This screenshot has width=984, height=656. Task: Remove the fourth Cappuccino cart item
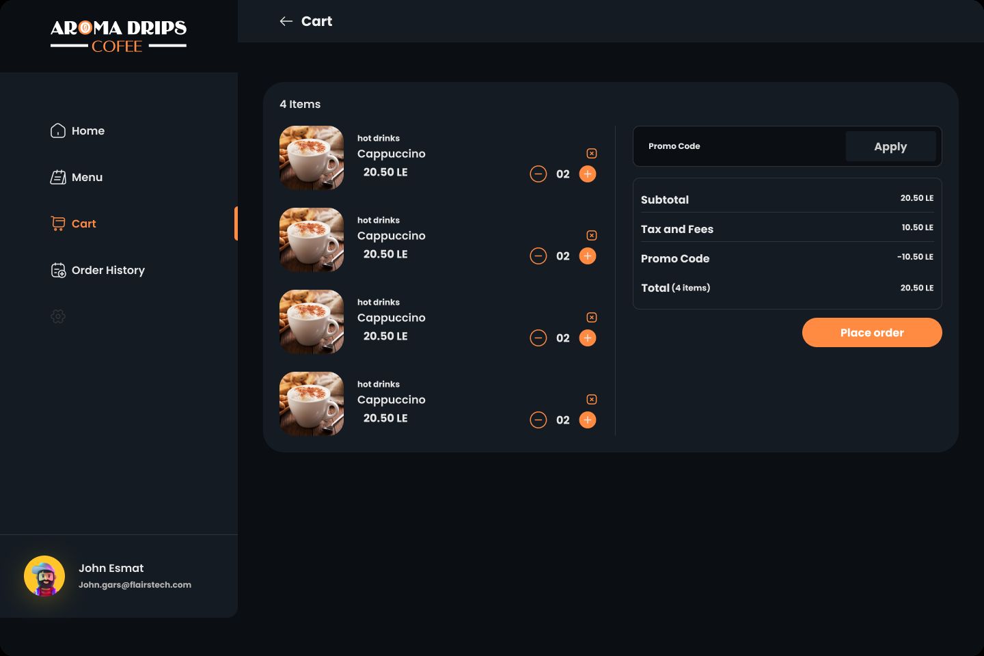[592, 400]
